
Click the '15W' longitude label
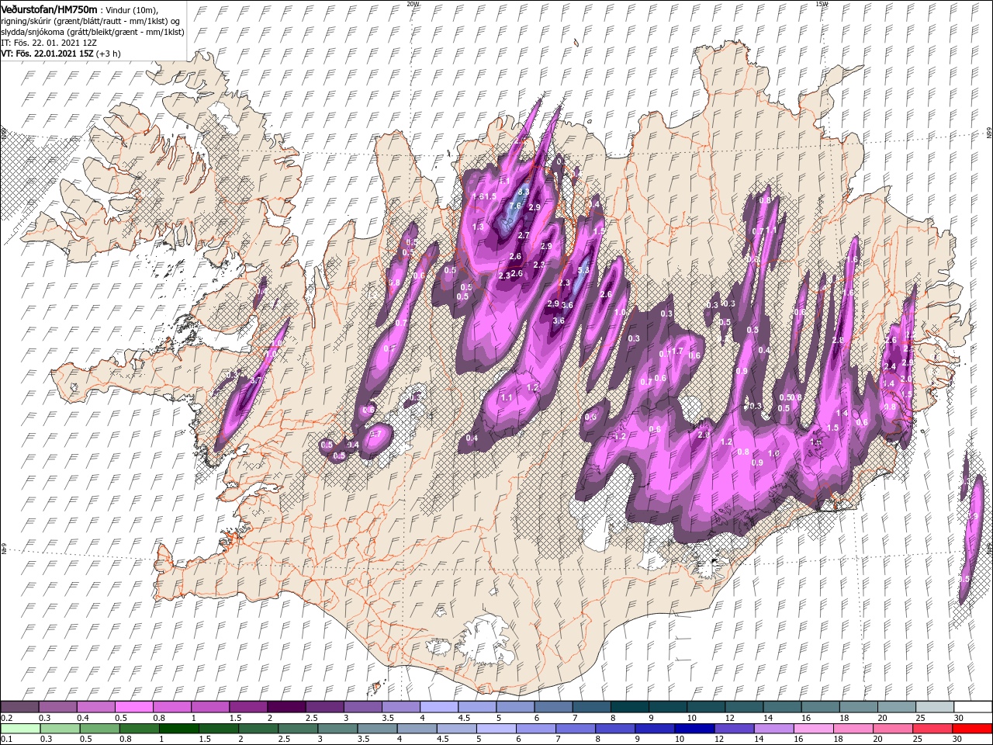(x=822, y=4)
